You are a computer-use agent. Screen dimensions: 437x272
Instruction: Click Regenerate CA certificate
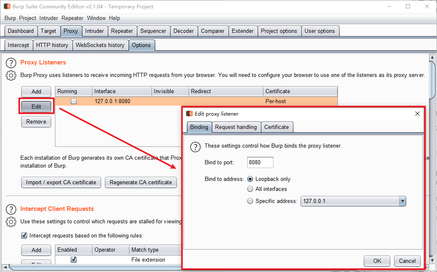pos(141,182)
